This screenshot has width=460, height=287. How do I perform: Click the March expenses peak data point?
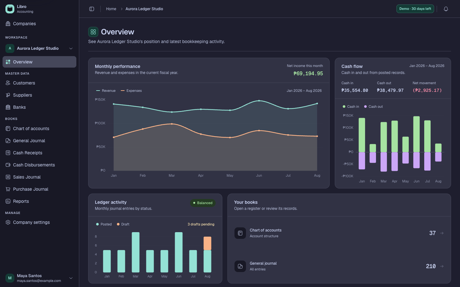click(x=172, y=124)
